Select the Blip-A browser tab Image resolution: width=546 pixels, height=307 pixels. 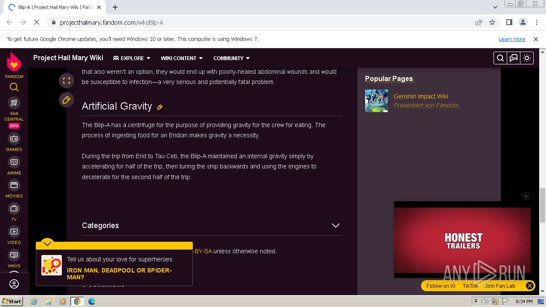55,7
